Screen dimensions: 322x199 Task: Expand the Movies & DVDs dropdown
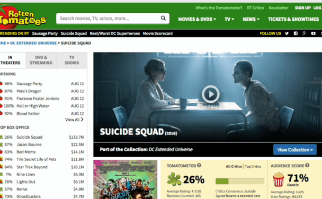click(x=197, y=19)
